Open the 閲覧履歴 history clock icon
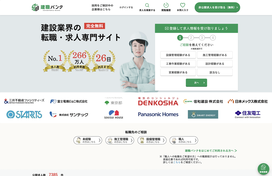Image resolution: width=272 pixels, height=176 pixels. [166, 5]
